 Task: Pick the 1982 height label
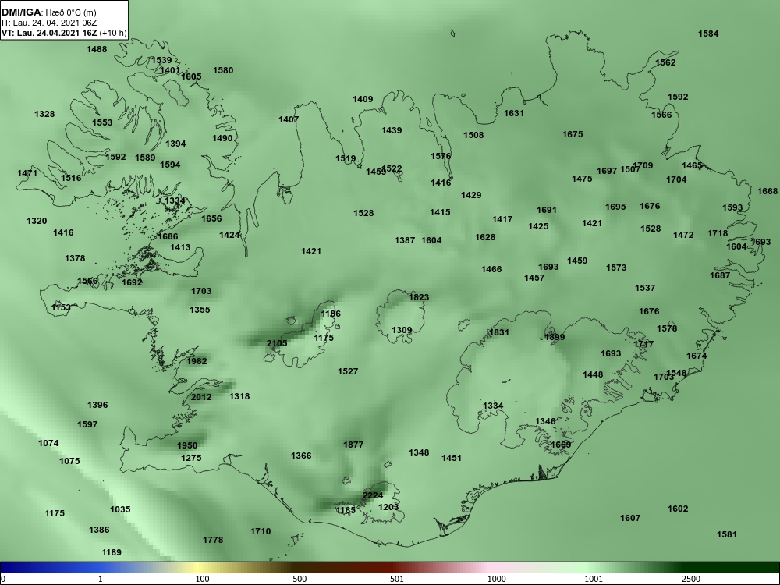197,361
